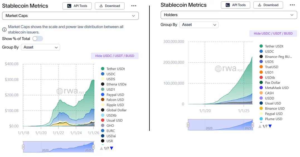Click the Download button in the Holders panel
This screenshot has width=300, height=157.
click(x=268, y=5)
